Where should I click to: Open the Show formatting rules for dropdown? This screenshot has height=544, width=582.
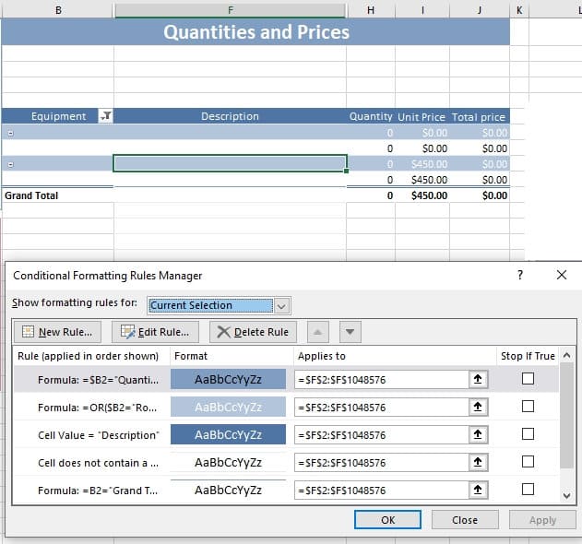click(282, 305)
